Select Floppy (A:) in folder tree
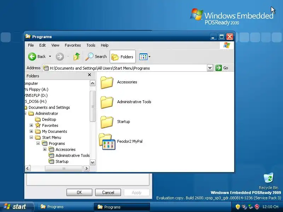Viewport: 283px width, 212px height. [x=37, y=89]
